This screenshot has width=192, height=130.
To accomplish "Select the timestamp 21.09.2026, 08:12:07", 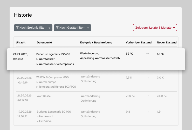I will point(25,98).
